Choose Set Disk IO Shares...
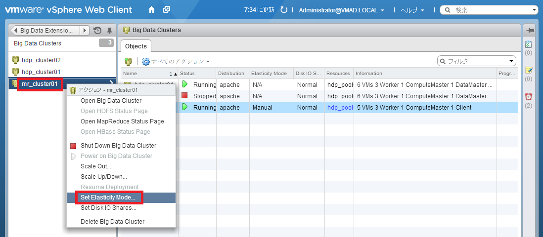 [x=108, y=208]
